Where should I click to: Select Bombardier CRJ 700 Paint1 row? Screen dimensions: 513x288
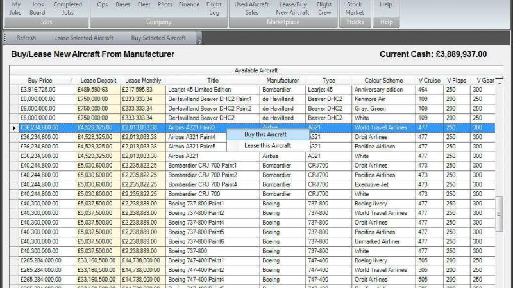(252, 166)
